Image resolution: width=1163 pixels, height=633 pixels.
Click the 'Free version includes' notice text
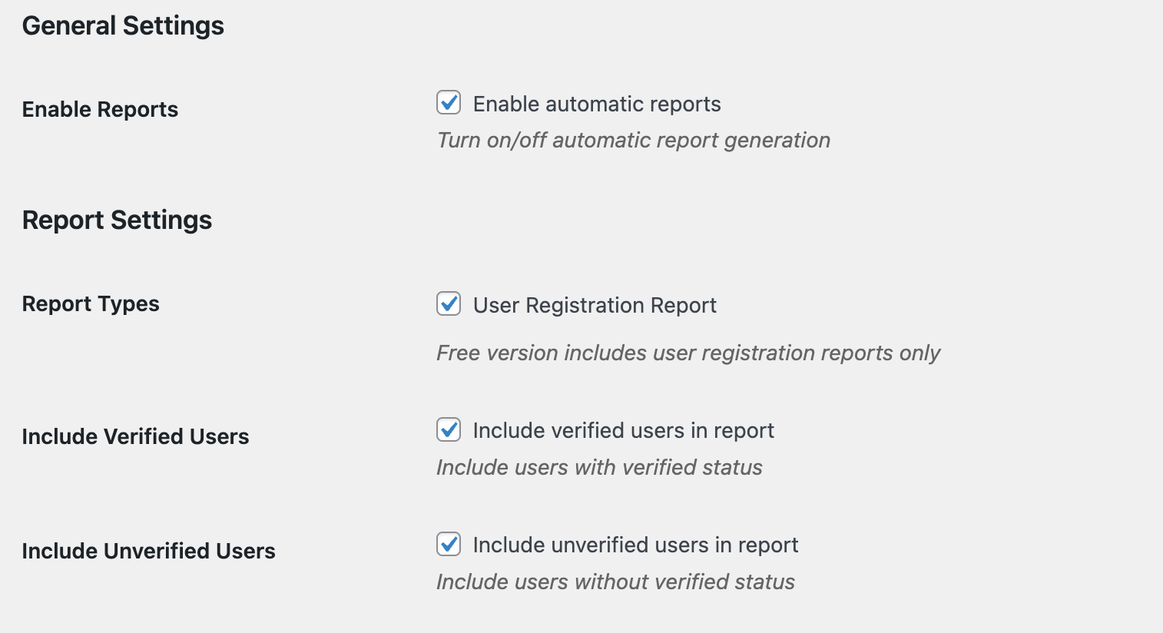click(x=688, y=353)
